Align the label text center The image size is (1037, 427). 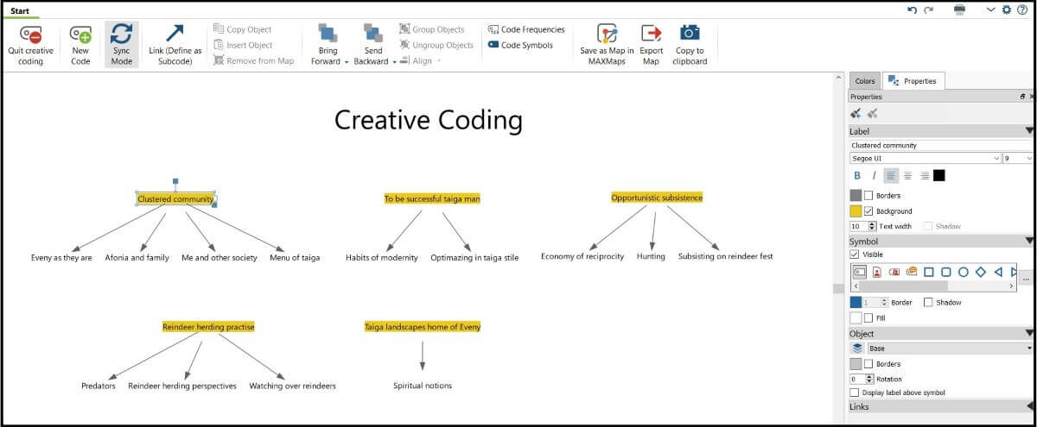(907, 175)
